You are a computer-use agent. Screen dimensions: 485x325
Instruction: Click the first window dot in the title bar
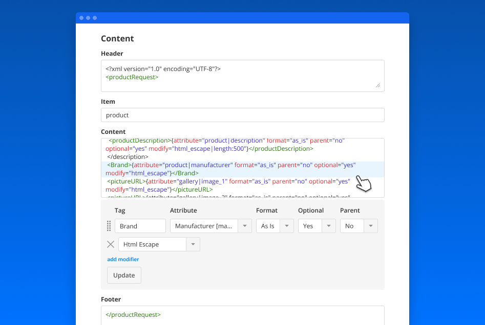(81, 17)
